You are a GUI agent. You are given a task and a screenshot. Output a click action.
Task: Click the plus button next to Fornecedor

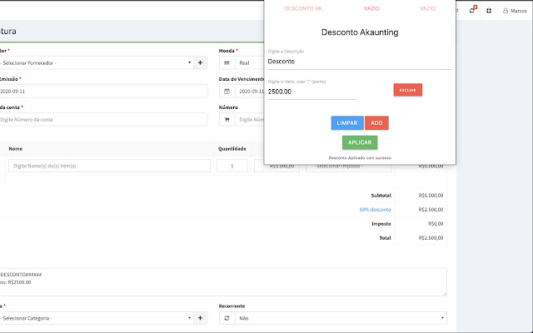(x=200, y=63)
